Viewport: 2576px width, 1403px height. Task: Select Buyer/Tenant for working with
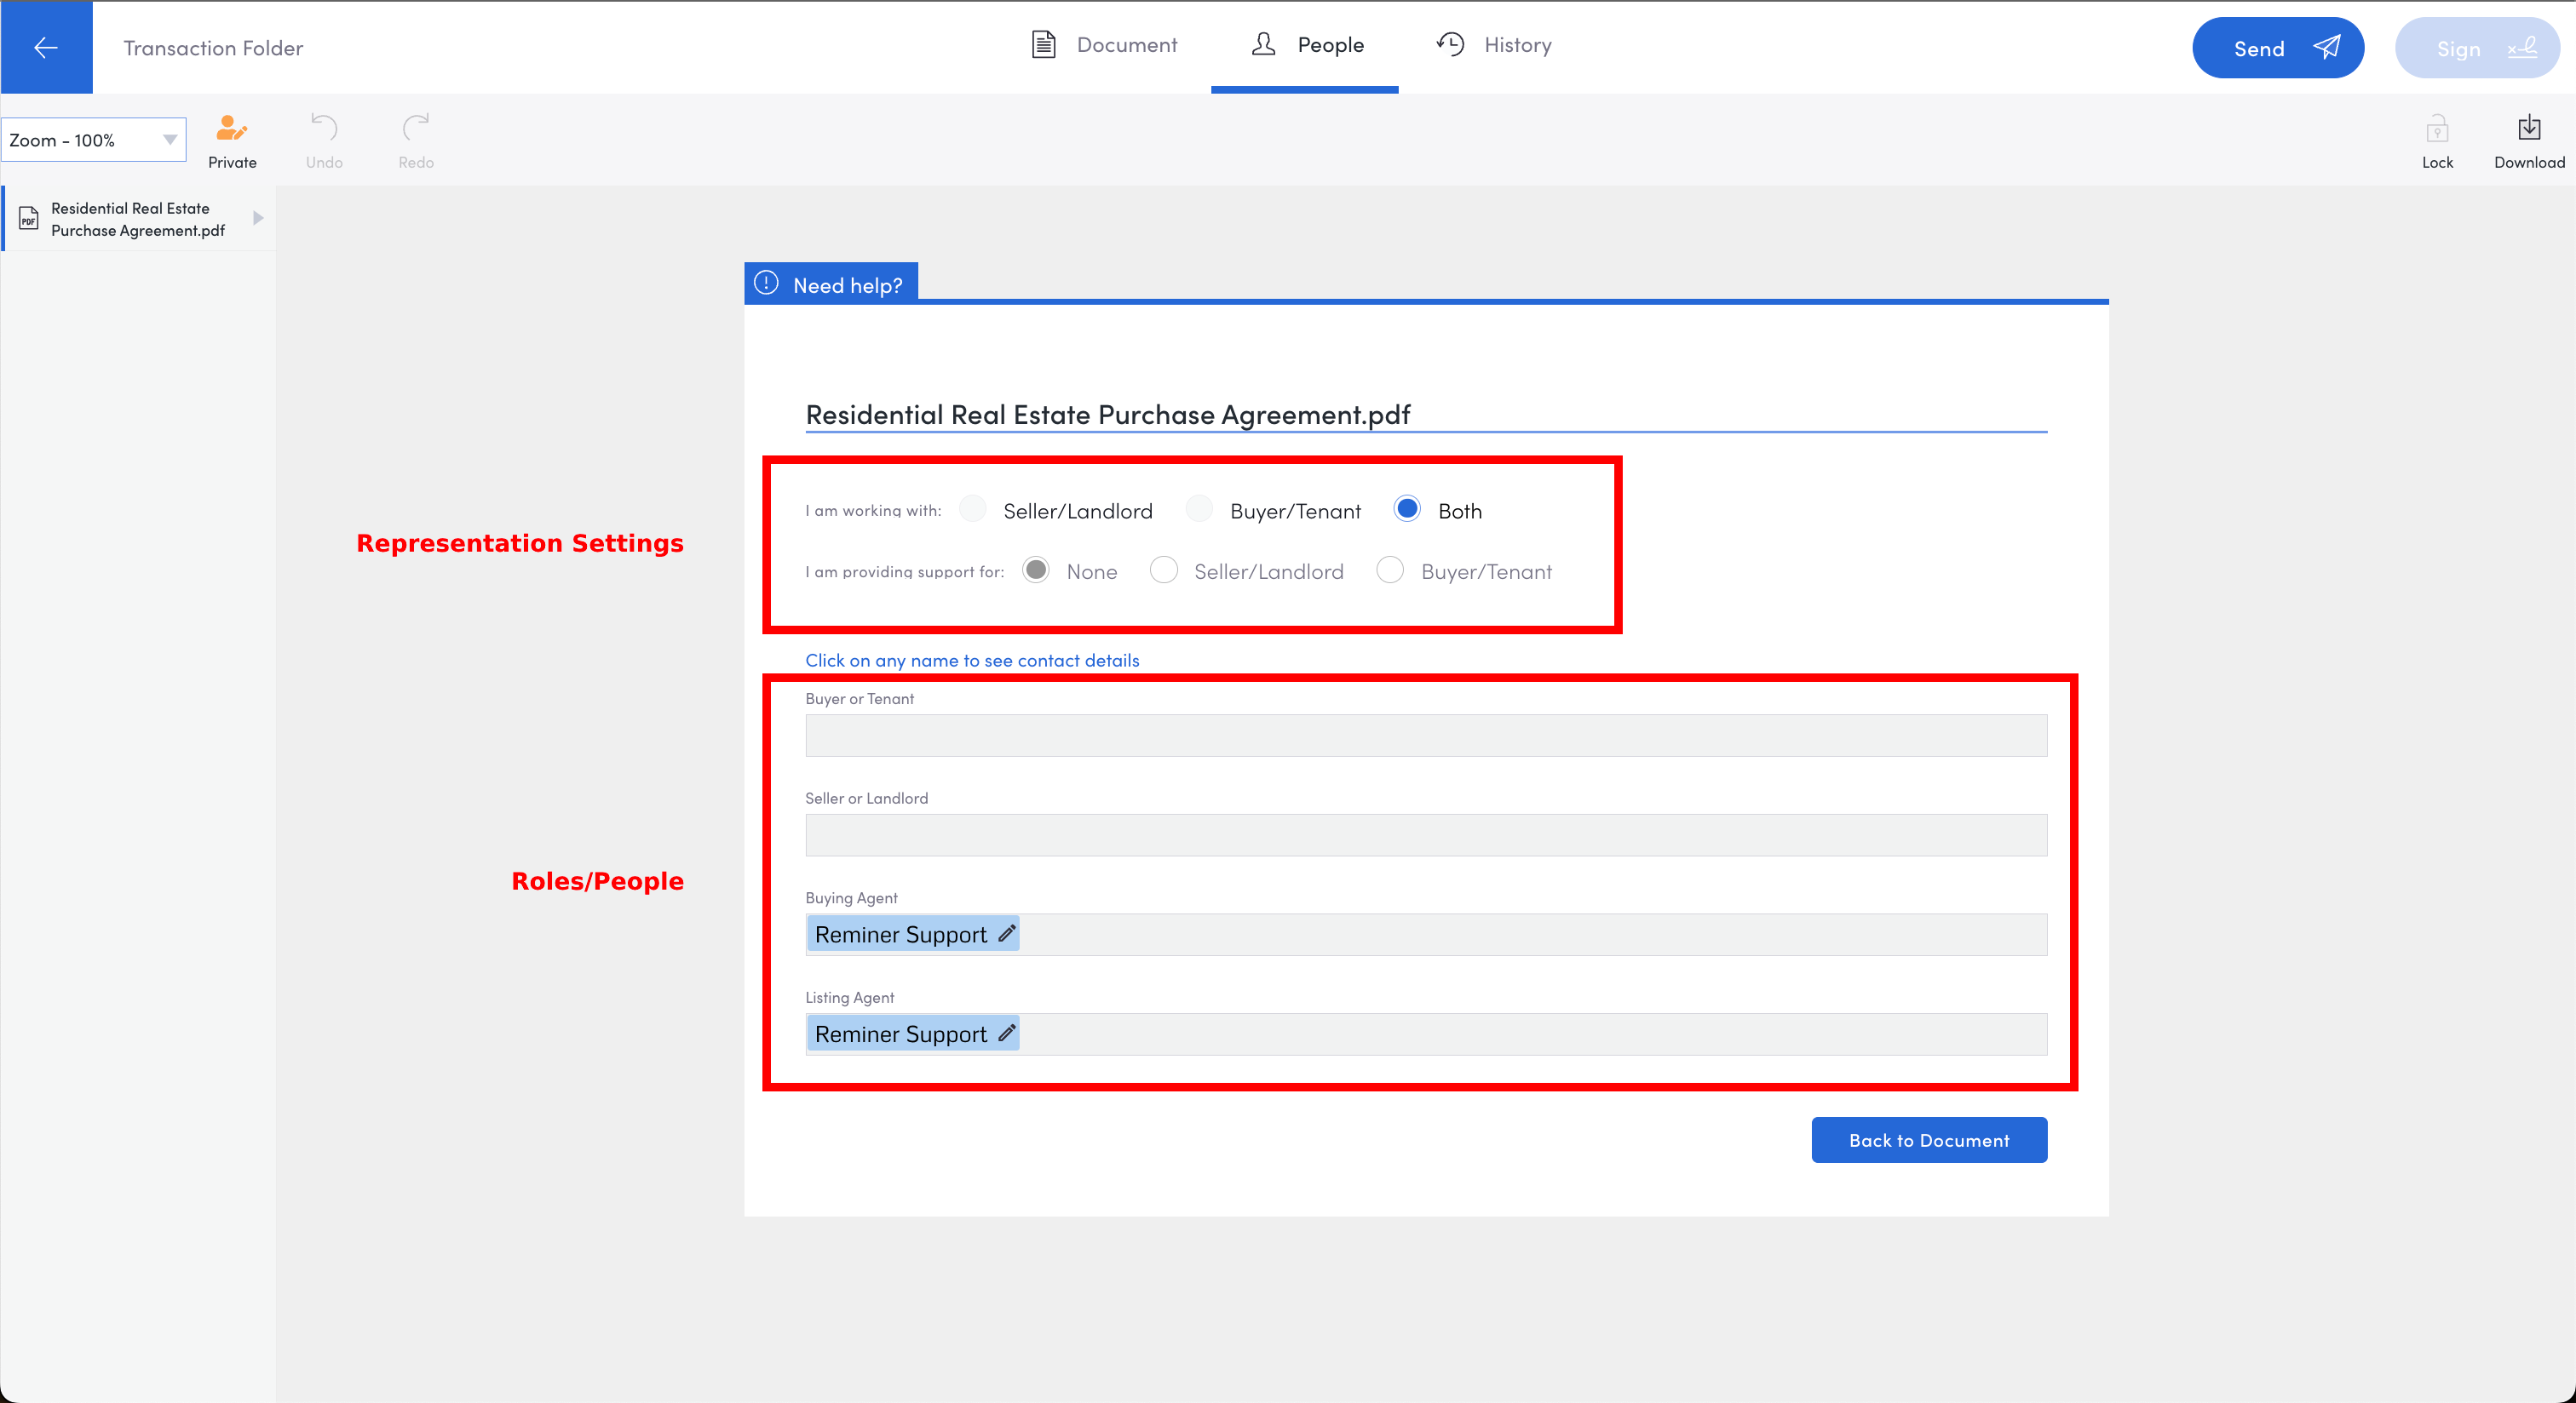click(1199, 510)
